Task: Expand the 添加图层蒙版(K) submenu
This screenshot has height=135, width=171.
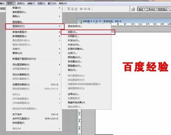Action: (x=34, y=65)
